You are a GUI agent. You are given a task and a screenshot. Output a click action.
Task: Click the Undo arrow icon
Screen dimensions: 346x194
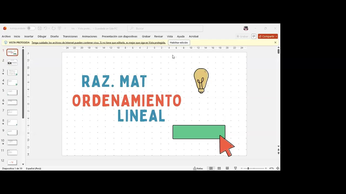point(45,28)
